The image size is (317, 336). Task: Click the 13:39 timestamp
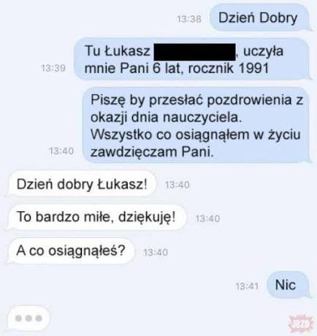pyautogui.click(x=53, y=68)
